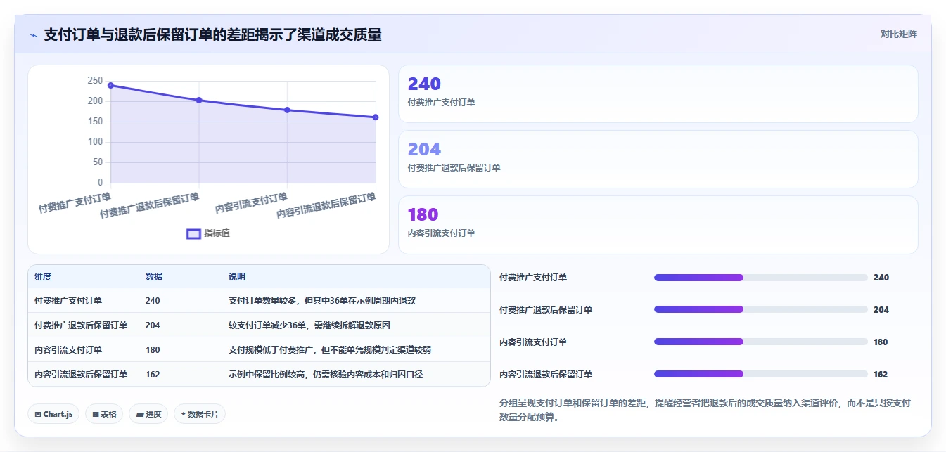Select the second chart point near 204

click(199, 100)
